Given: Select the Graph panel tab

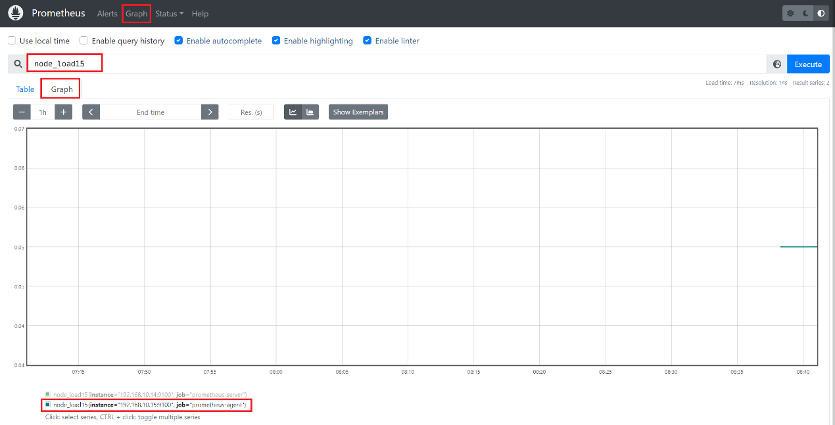Looking at the screenshot, I should pyautogui.click(x=62, y=89).
